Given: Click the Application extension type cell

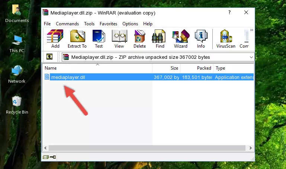Looking at the screenshot, I should click(x=234, y=77).
